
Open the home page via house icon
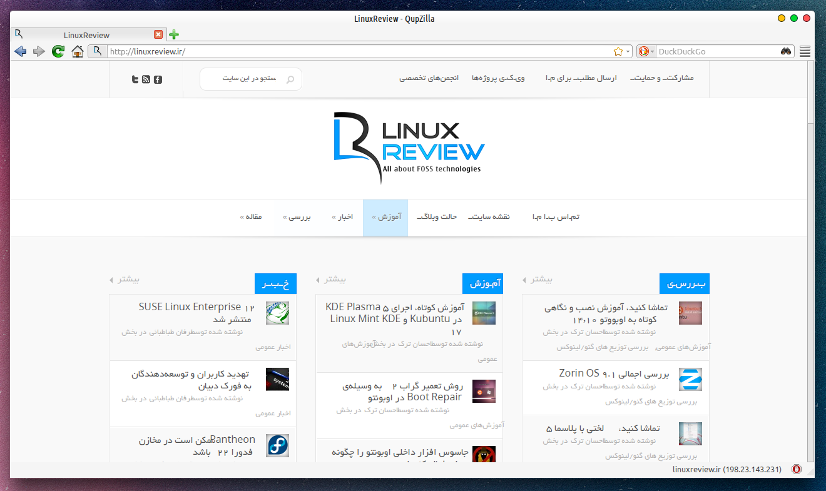coord(78,51)
